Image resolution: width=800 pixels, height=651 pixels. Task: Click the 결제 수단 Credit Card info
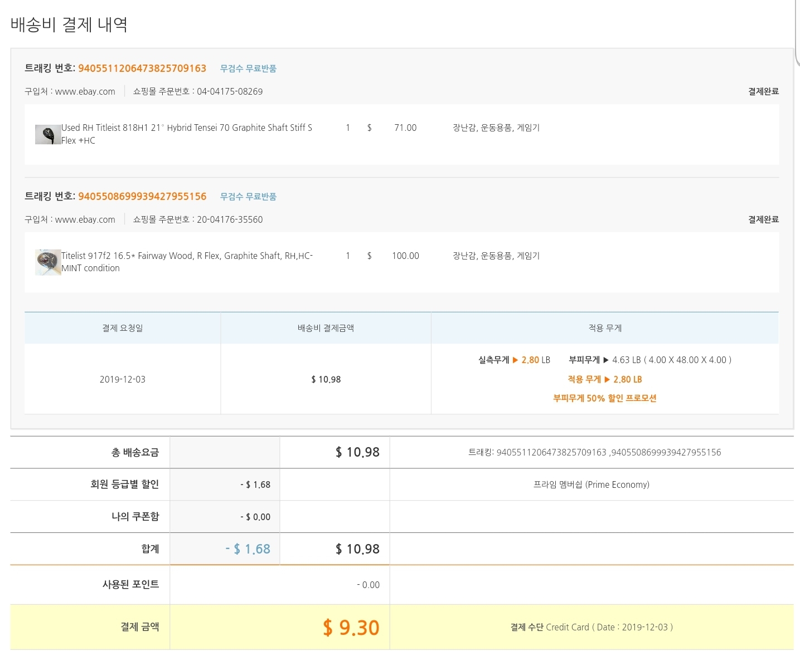tap(591, 627)
